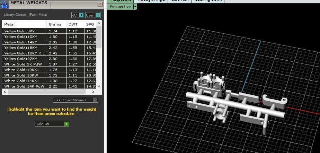Click the horizontal scroll-left arrow of table
This screenshot has height=153, width=320.
(x=5, y=92)
